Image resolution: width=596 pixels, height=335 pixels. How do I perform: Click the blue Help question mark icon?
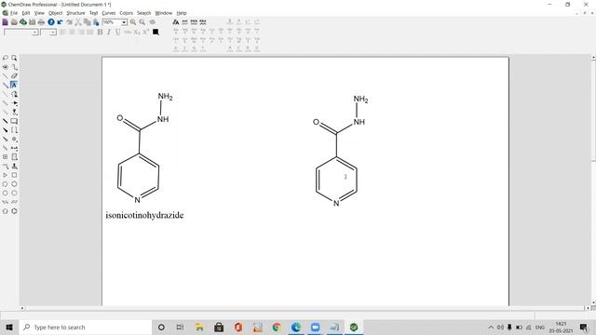coord(51,22)
